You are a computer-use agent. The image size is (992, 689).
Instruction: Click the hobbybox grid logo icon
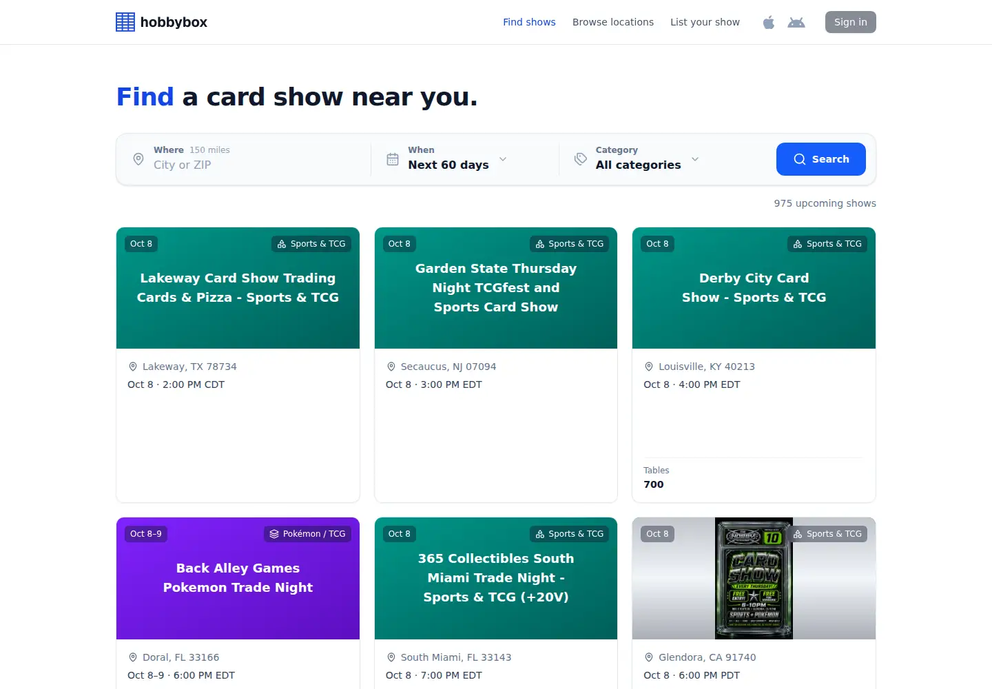(125, 22)
